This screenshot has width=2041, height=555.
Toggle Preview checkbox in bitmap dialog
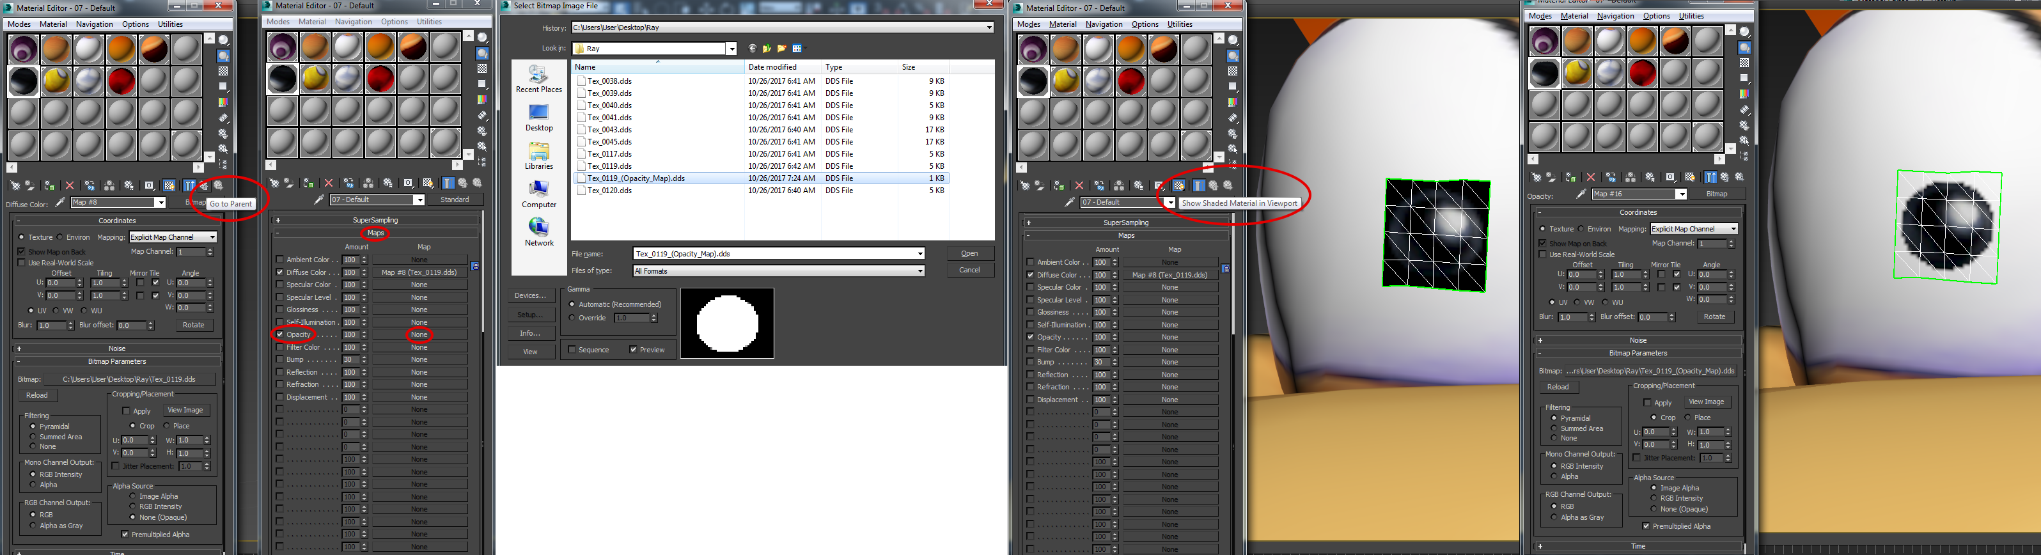(633, 350)
